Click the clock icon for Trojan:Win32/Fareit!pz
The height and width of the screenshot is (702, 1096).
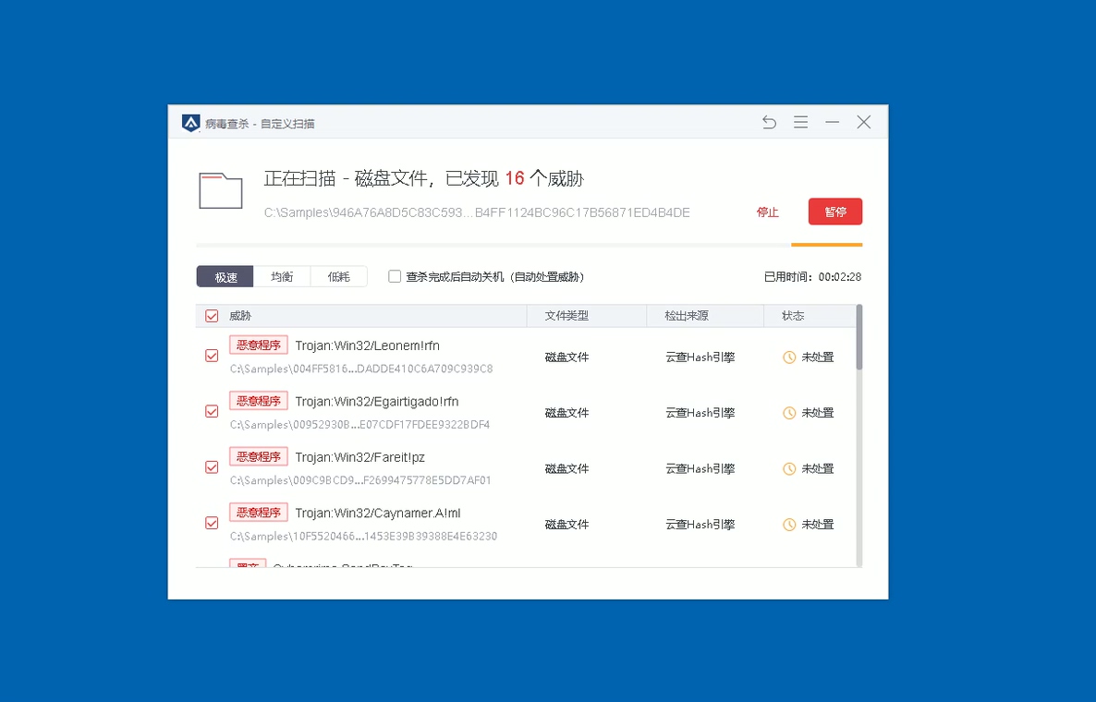point(789,468)
